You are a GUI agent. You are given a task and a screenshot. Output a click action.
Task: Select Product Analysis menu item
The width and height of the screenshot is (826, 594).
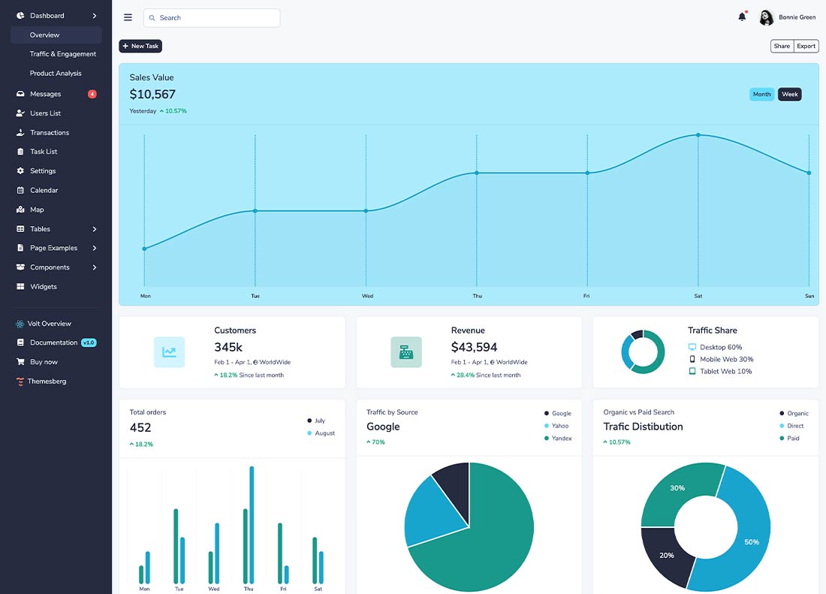[x=56, y=73]
